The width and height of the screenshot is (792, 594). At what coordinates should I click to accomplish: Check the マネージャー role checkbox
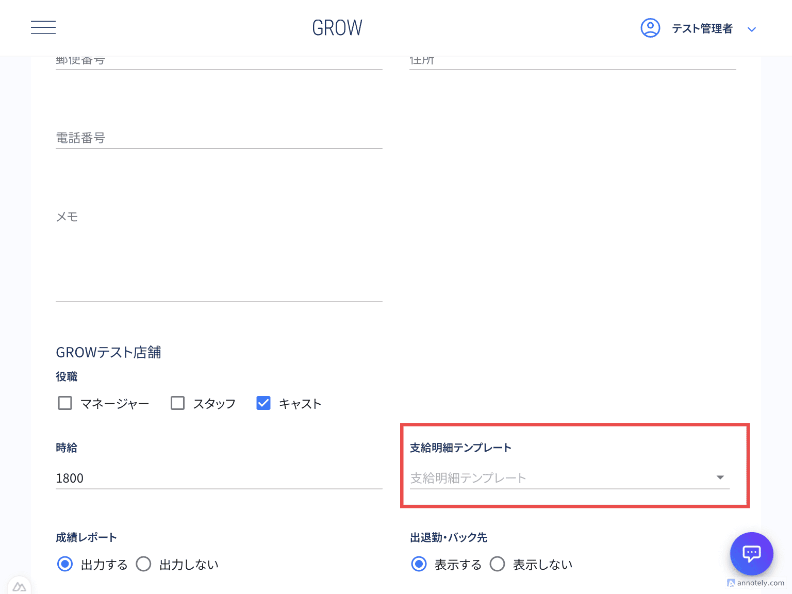tap(64, 403)
